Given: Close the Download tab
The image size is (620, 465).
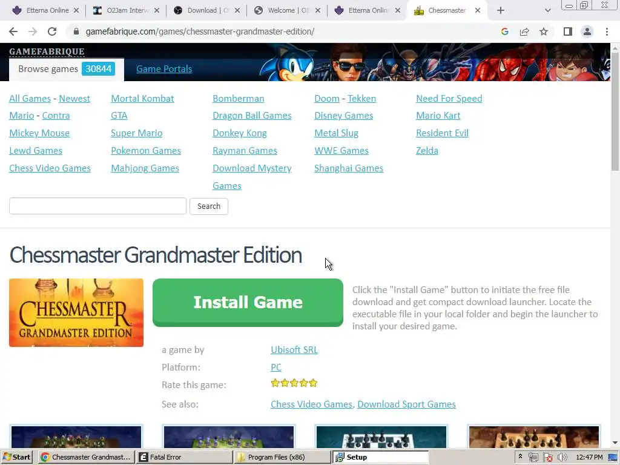Looking at the screenshot, I should tap(237, 11).
